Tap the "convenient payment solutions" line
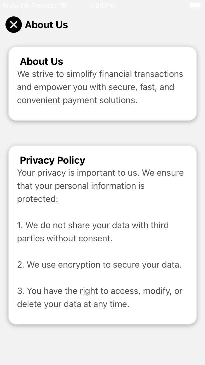The height and width of the screenshot is (365, 205). tap(77, 100)
